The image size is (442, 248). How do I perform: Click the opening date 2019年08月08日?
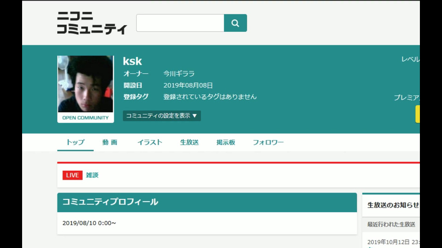[188, 85]
